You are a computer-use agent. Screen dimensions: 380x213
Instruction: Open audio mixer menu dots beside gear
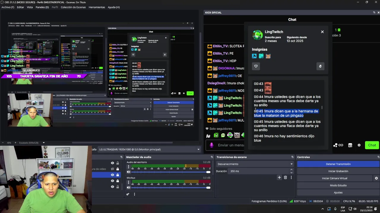click(134, 194)
